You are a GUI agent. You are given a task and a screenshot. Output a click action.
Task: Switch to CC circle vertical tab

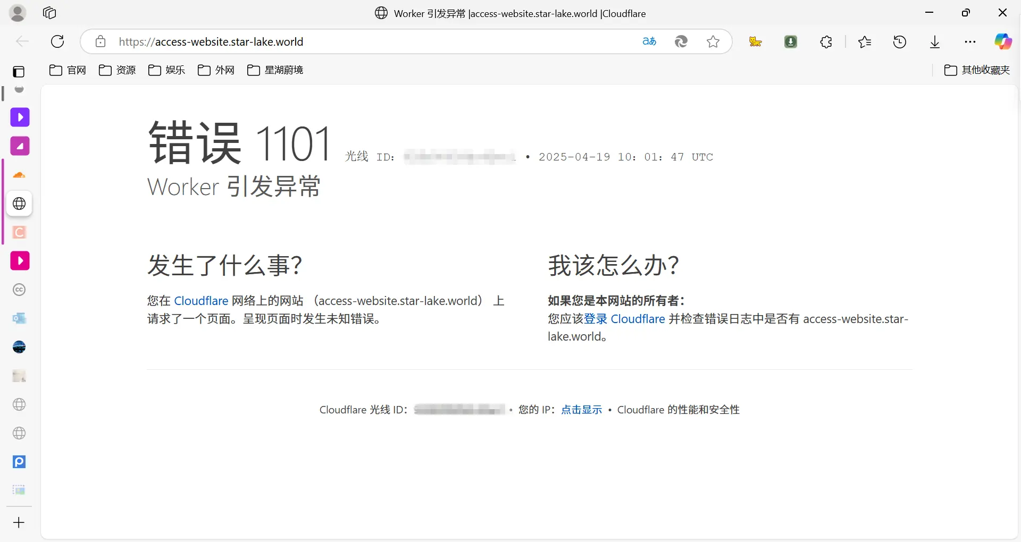19,290
